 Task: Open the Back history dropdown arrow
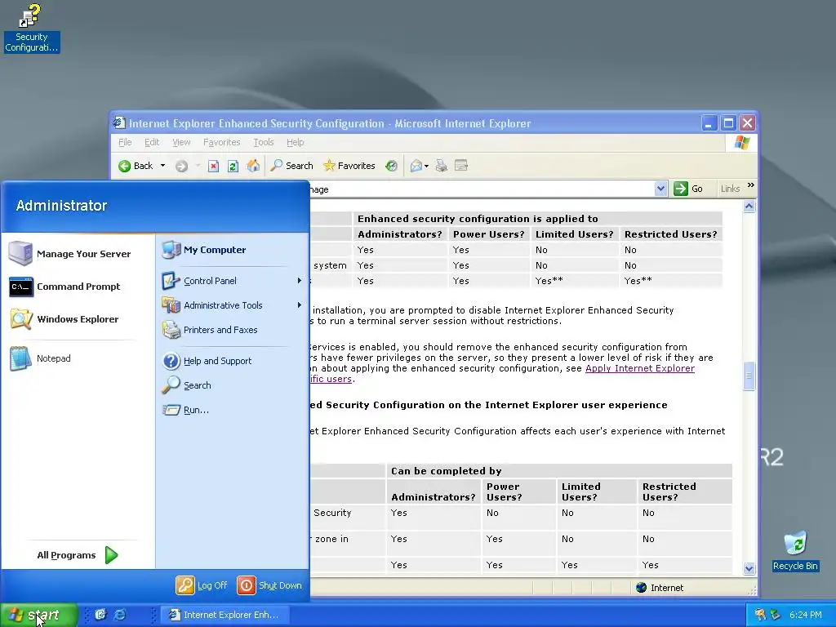162,166
